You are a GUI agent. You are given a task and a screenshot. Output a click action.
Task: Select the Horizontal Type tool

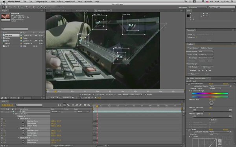pyautogui.click(x=34, y=7)
